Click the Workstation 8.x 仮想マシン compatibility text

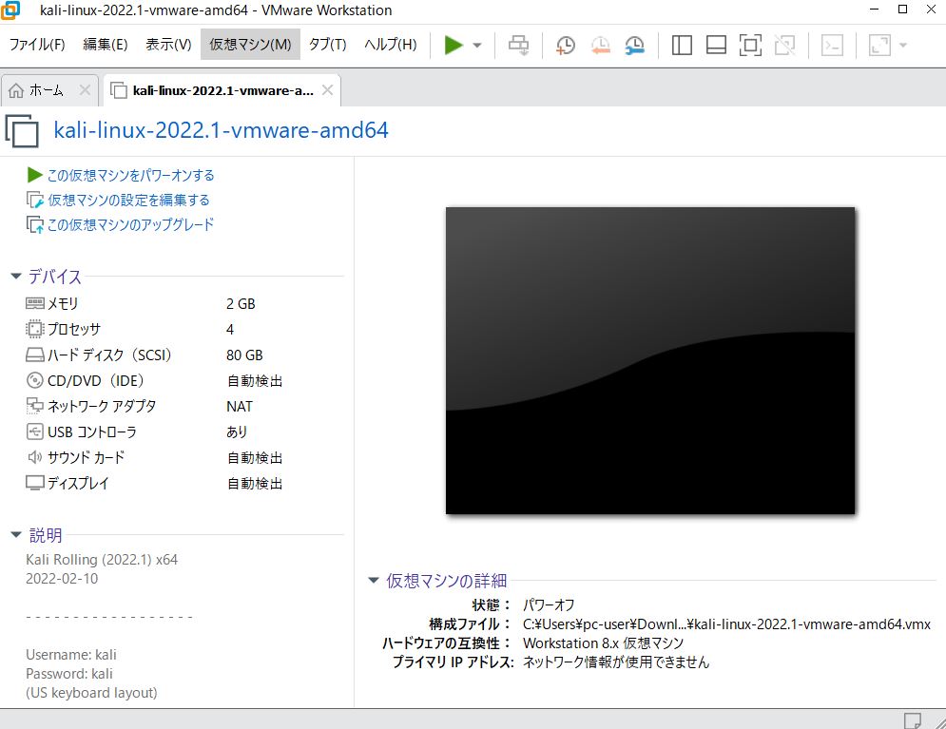point(604,643)
